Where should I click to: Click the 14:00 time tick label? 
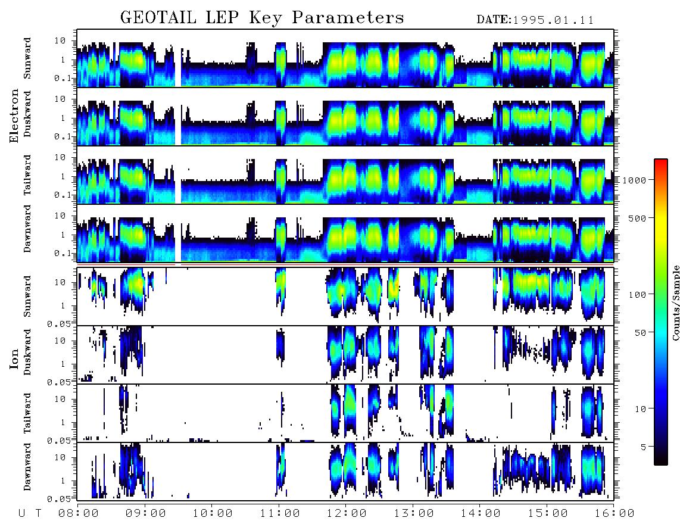point(481,513)
